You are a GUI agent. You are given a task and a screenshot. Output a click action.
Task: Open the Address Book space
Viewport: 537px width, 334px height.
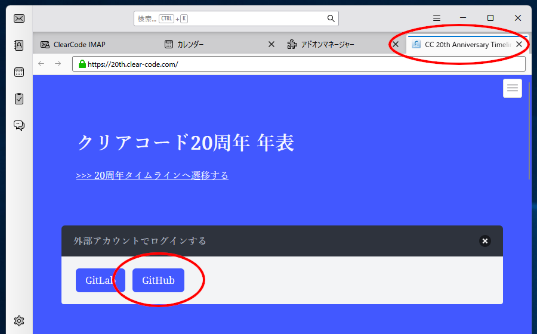[19, 45]
